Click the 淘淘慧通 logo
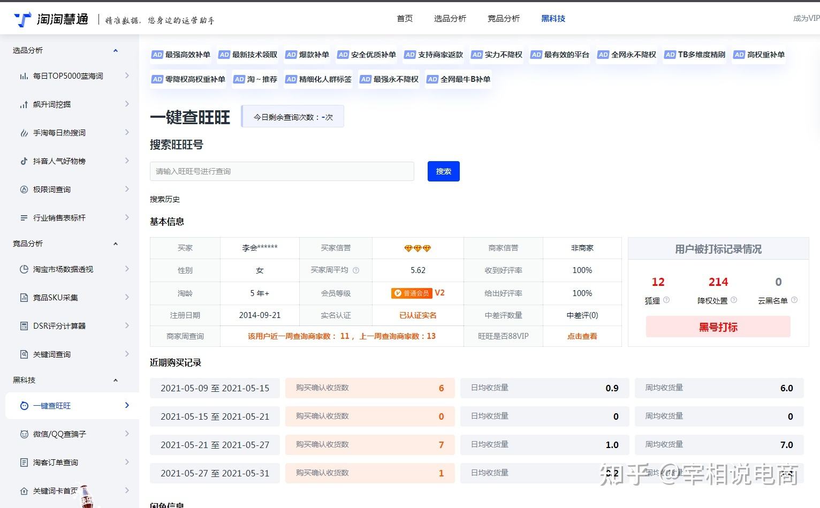This screenshot has width=820, height=508. click(x=50, y=17)
